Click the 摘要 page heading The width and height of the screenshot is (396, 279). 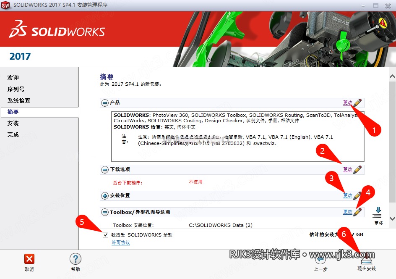point(107,77)
